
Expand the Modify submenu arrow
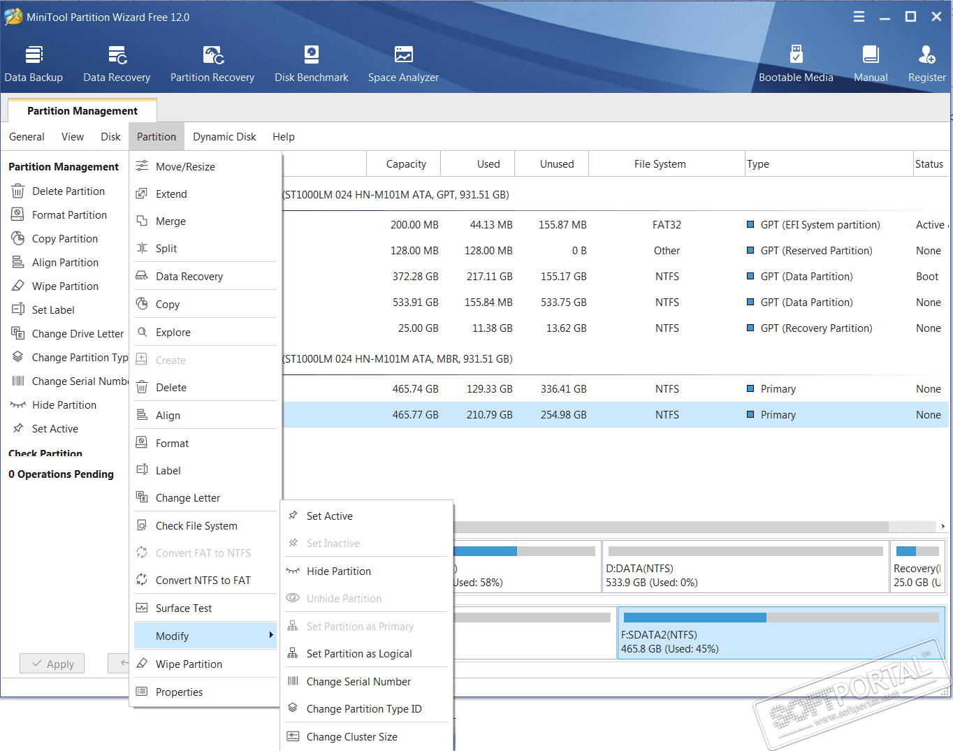point(270,635)
